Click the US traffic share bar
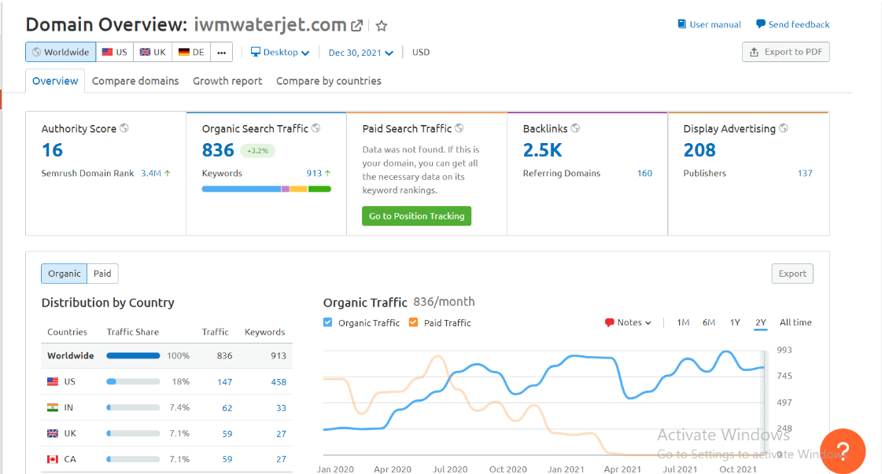This screenshot has width=882, height=474. click(x=133, y=382)
